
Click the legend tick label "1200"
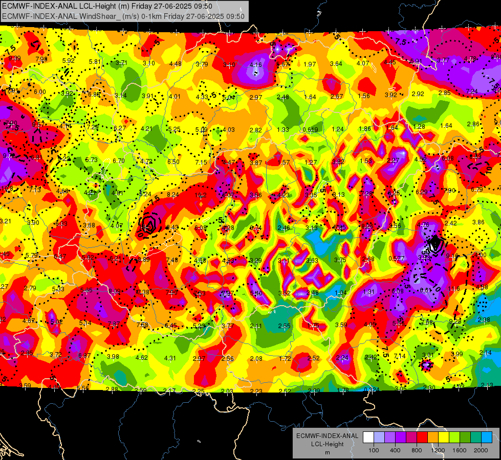(x=438, y=450)
